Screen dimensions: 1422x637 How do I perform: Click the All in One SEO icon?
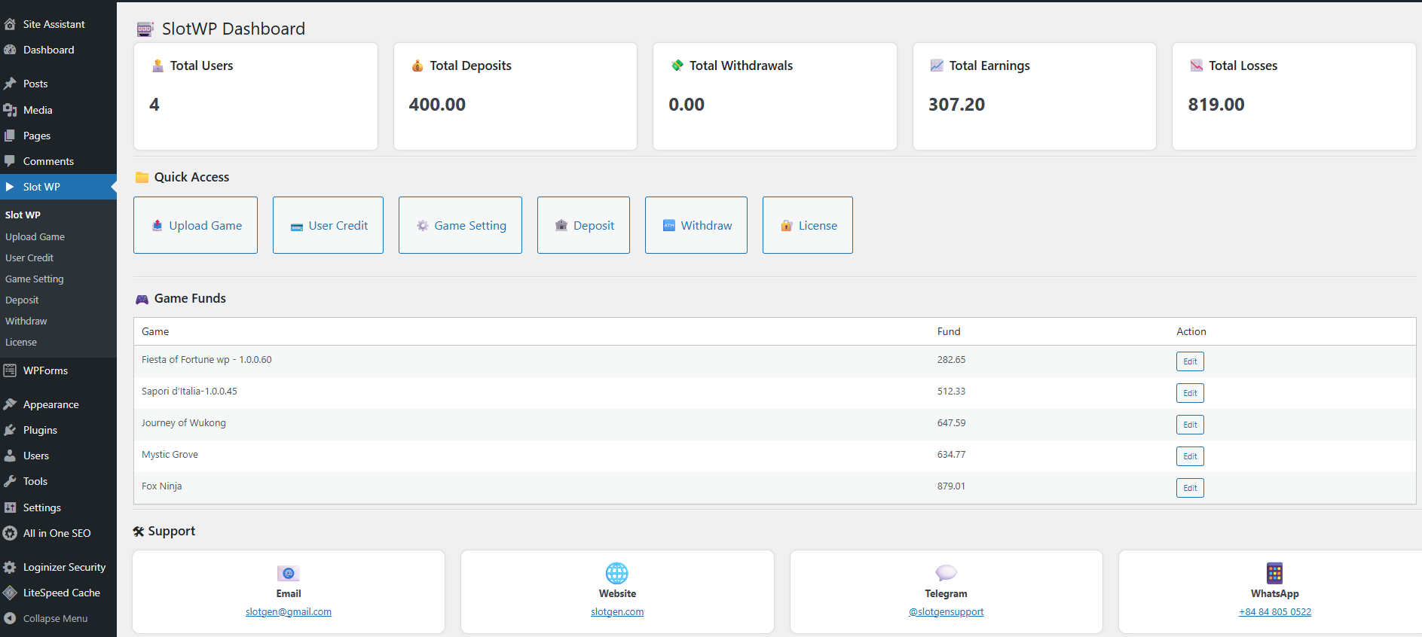10,533
